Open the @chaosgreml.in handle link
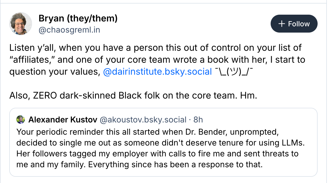329x183 pixels. click(69, 30)
